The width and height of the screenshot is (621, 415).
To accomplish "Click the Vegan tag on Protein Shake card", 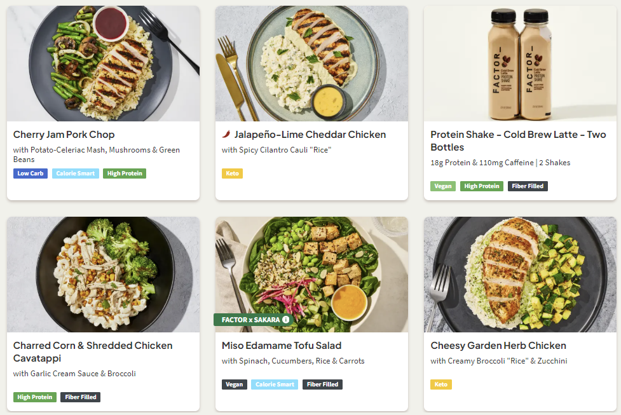I will point(443,186).
